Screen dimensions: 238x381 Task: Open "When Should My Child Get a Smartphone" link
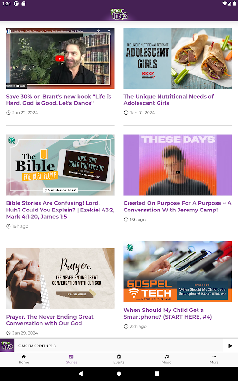click(x=168, y=313)
